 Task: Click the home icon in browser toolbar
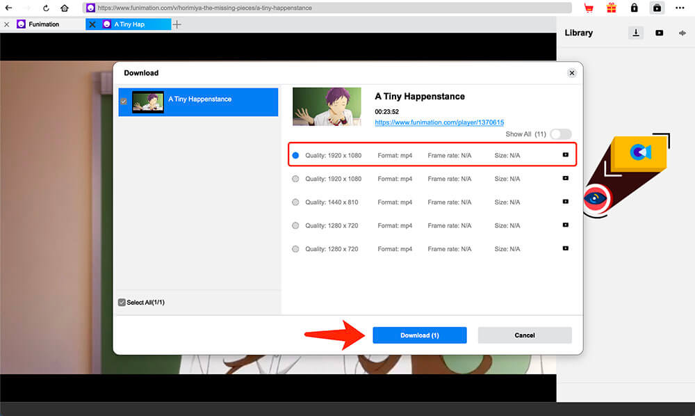point(65,8)
